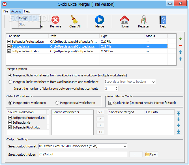Image resolution: width=189 pixels, height=165 pixels.
Task: Sort by the File Name column header
Action: (x=27, y=36)
